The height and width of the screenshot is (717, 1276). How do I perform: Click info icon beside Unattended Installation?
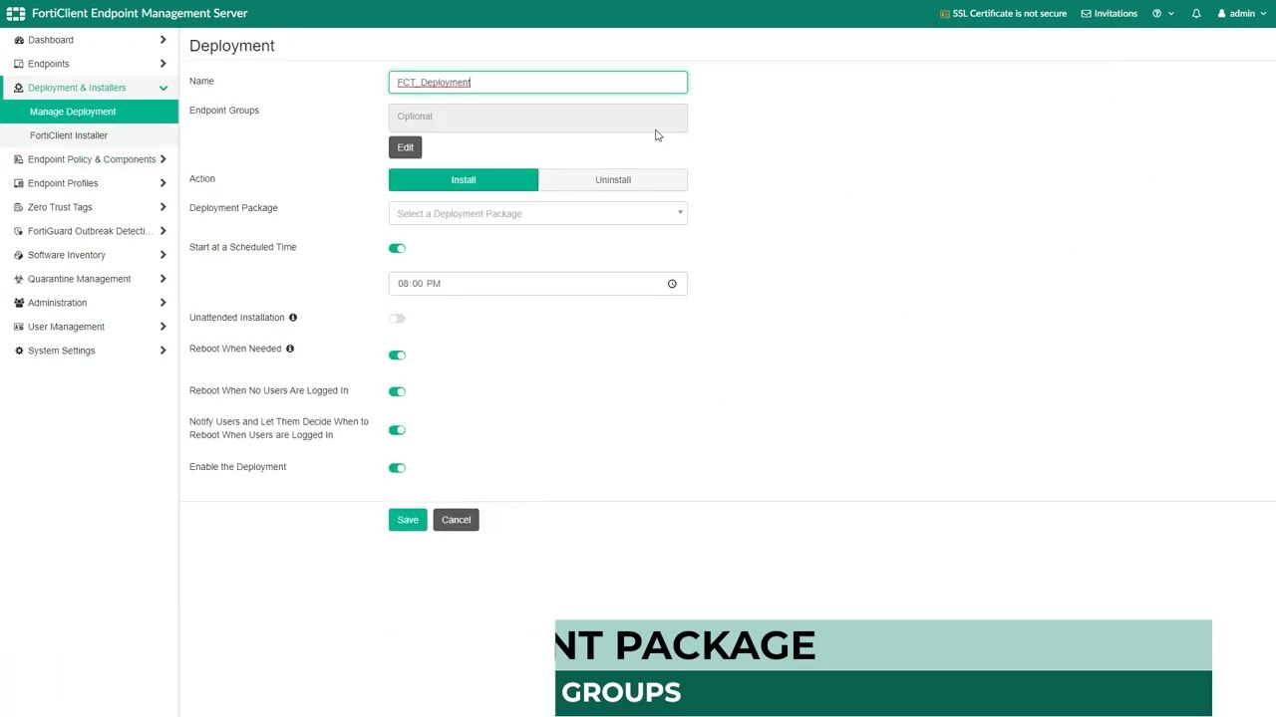click(x=293, y=318)
